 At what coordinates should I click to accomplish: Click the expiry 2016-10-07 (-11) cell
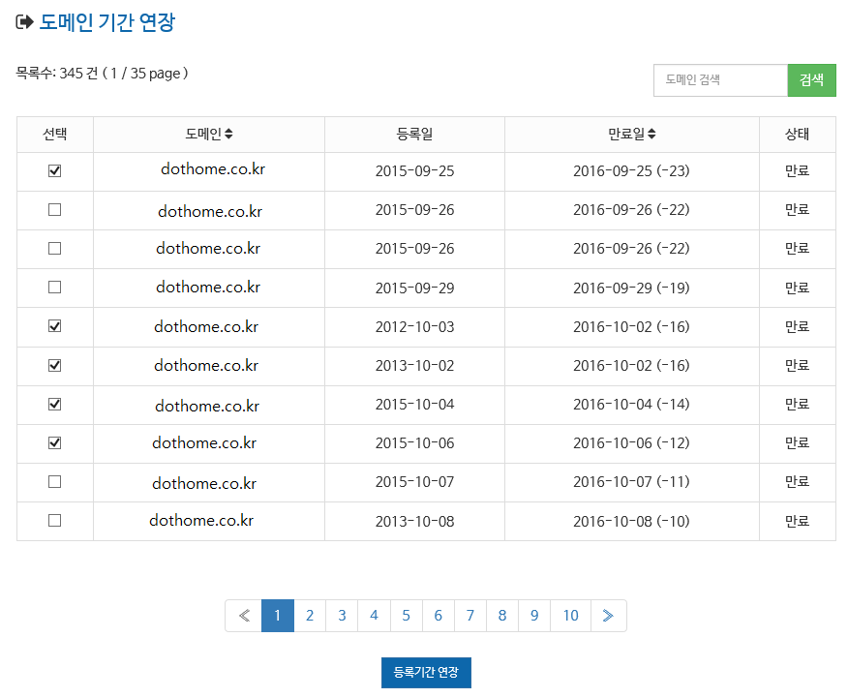pyautogui.click(x=632, y=482)
